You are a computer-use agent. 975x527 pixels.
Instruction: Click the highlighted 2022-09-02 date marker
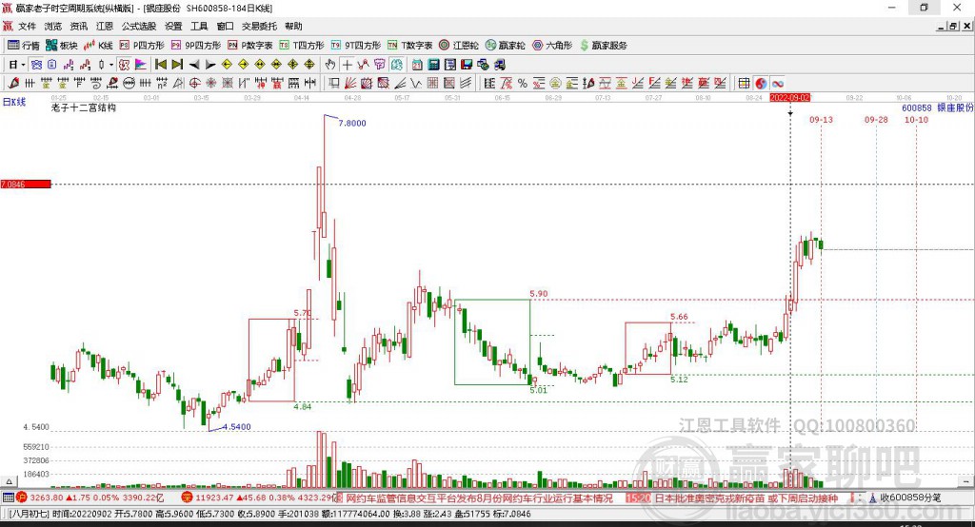click(789, 98)
